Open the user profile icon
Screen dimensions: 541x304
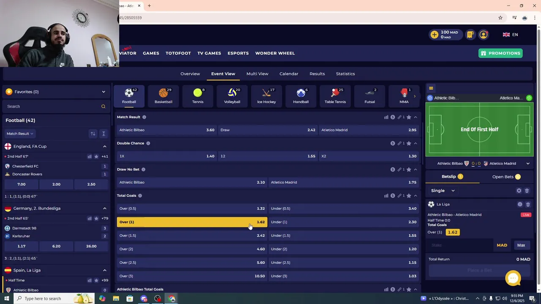(484, 35)
